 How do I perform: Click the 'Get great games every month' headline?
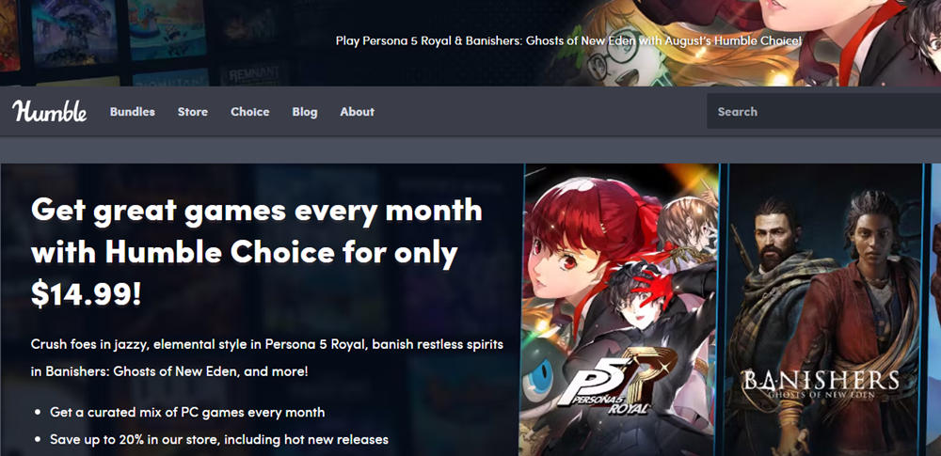[x=256, y=210]
